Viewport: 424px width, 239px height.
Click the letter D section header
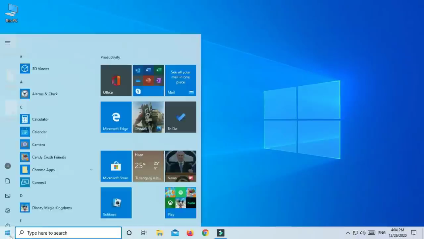[x=21, y=196]
